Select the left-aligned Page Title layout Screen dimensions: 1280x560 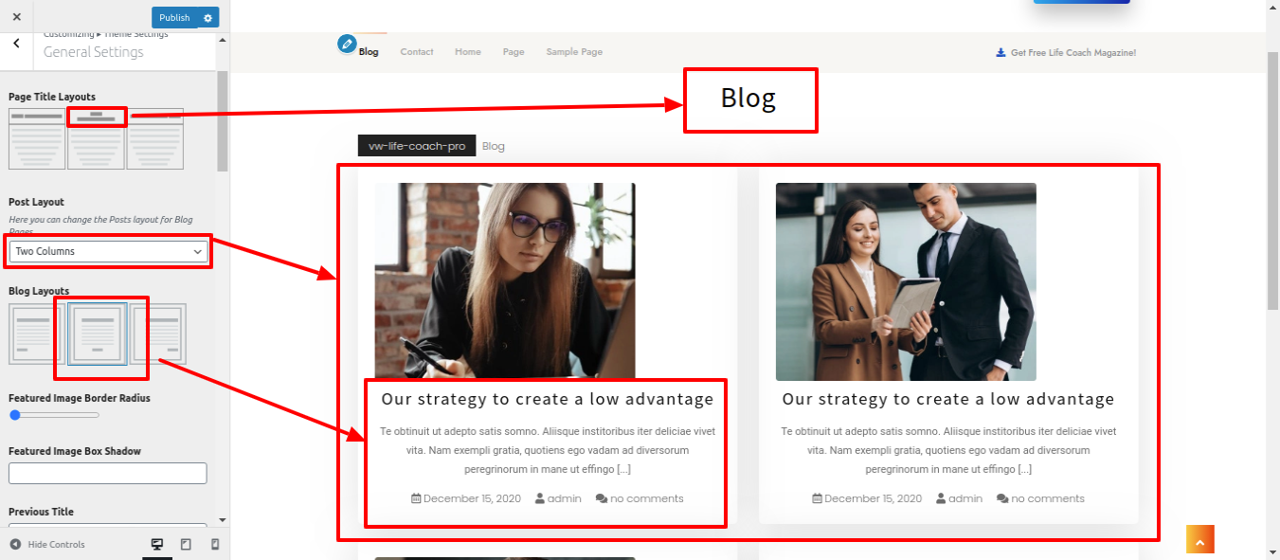pos(37,138)
